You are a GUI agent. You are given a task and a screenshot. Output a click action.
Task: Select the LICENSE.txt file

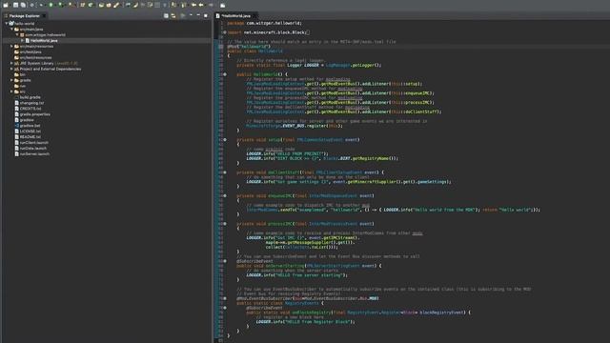[x=28, y=131]
